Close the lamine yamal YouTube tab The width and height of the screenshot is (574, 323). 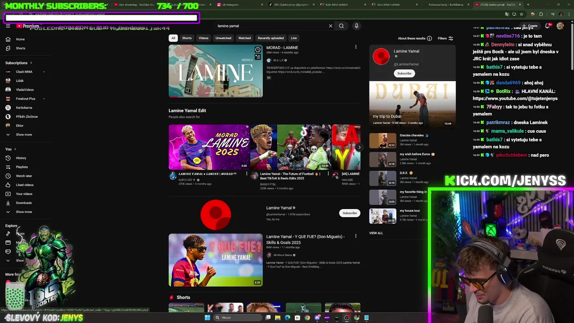521,4
